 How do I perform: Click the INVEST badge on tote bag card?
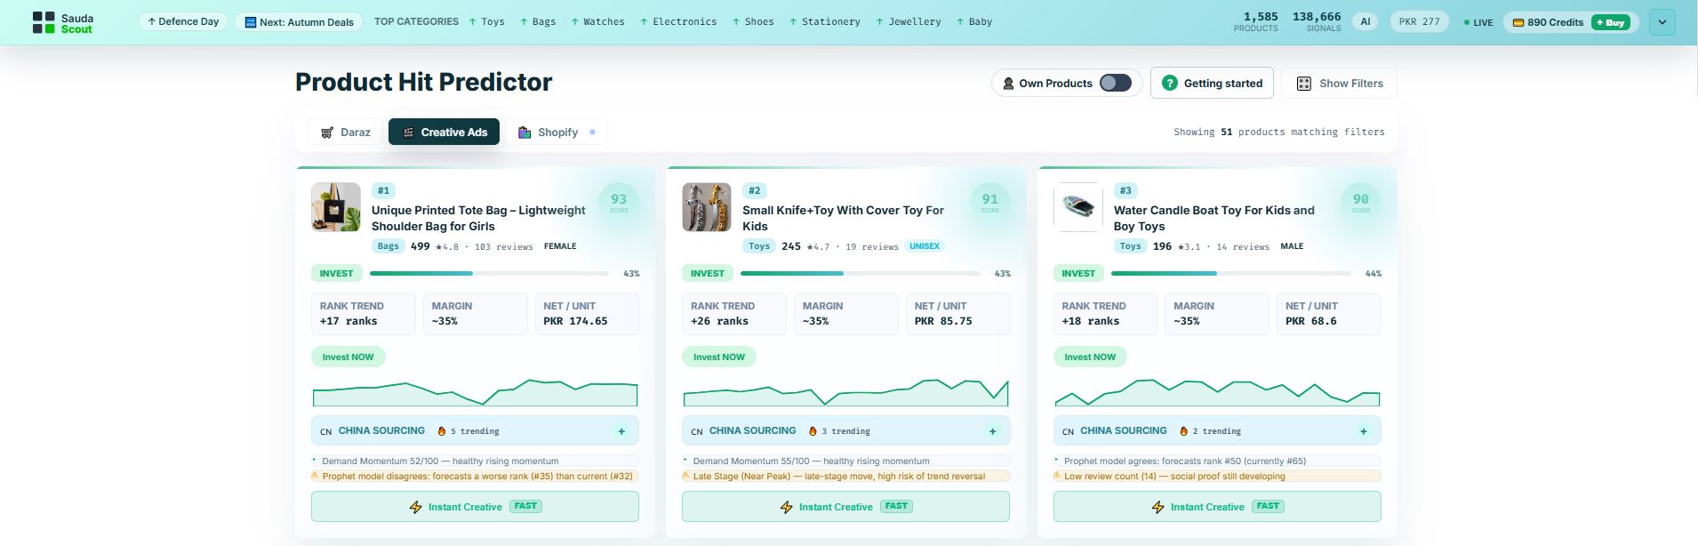point(336,273)
